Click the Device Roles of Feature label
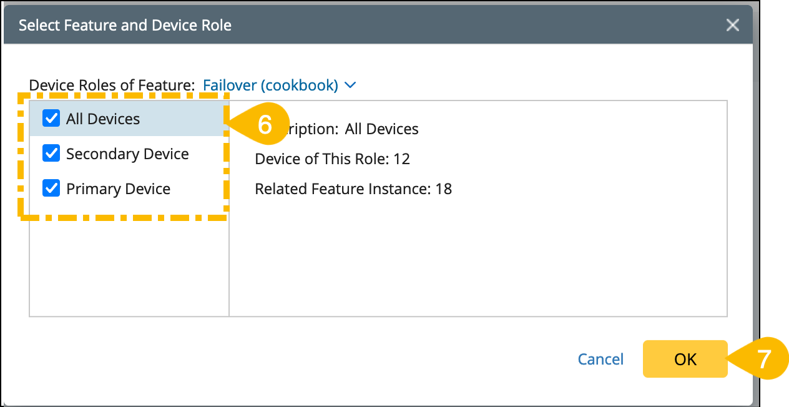The height and width of the screenshot is (407, 789). pos(112,85)
